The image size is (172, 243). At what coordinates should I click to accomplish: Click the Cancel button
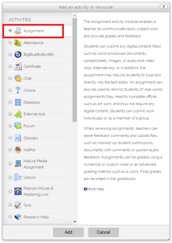[x=103, y=232]
